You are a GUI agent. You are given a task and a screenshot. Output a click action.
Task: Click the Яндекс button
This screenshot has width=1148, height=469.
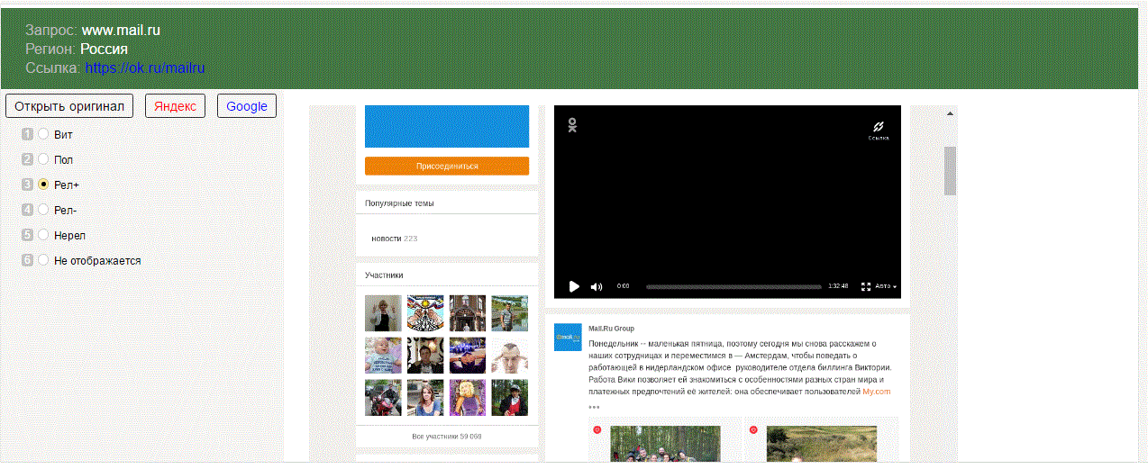(x=175, y=105)
